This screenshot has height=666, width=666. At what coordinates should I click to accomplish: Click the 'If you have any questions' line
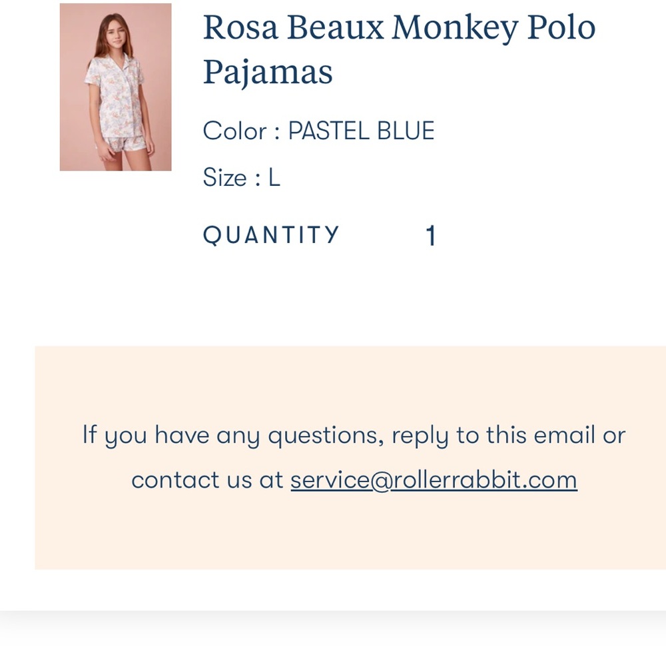click(x=354, y=435)
